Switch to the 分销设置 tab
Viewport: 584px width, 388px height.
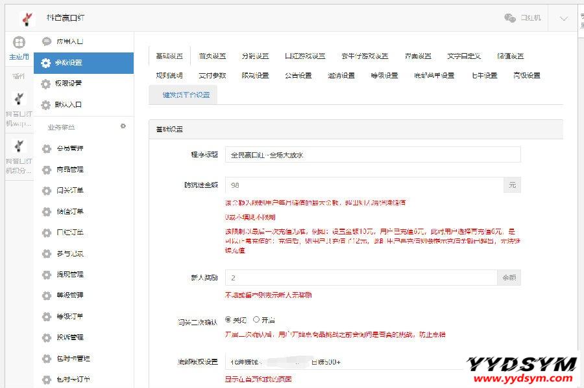point(254,56)
